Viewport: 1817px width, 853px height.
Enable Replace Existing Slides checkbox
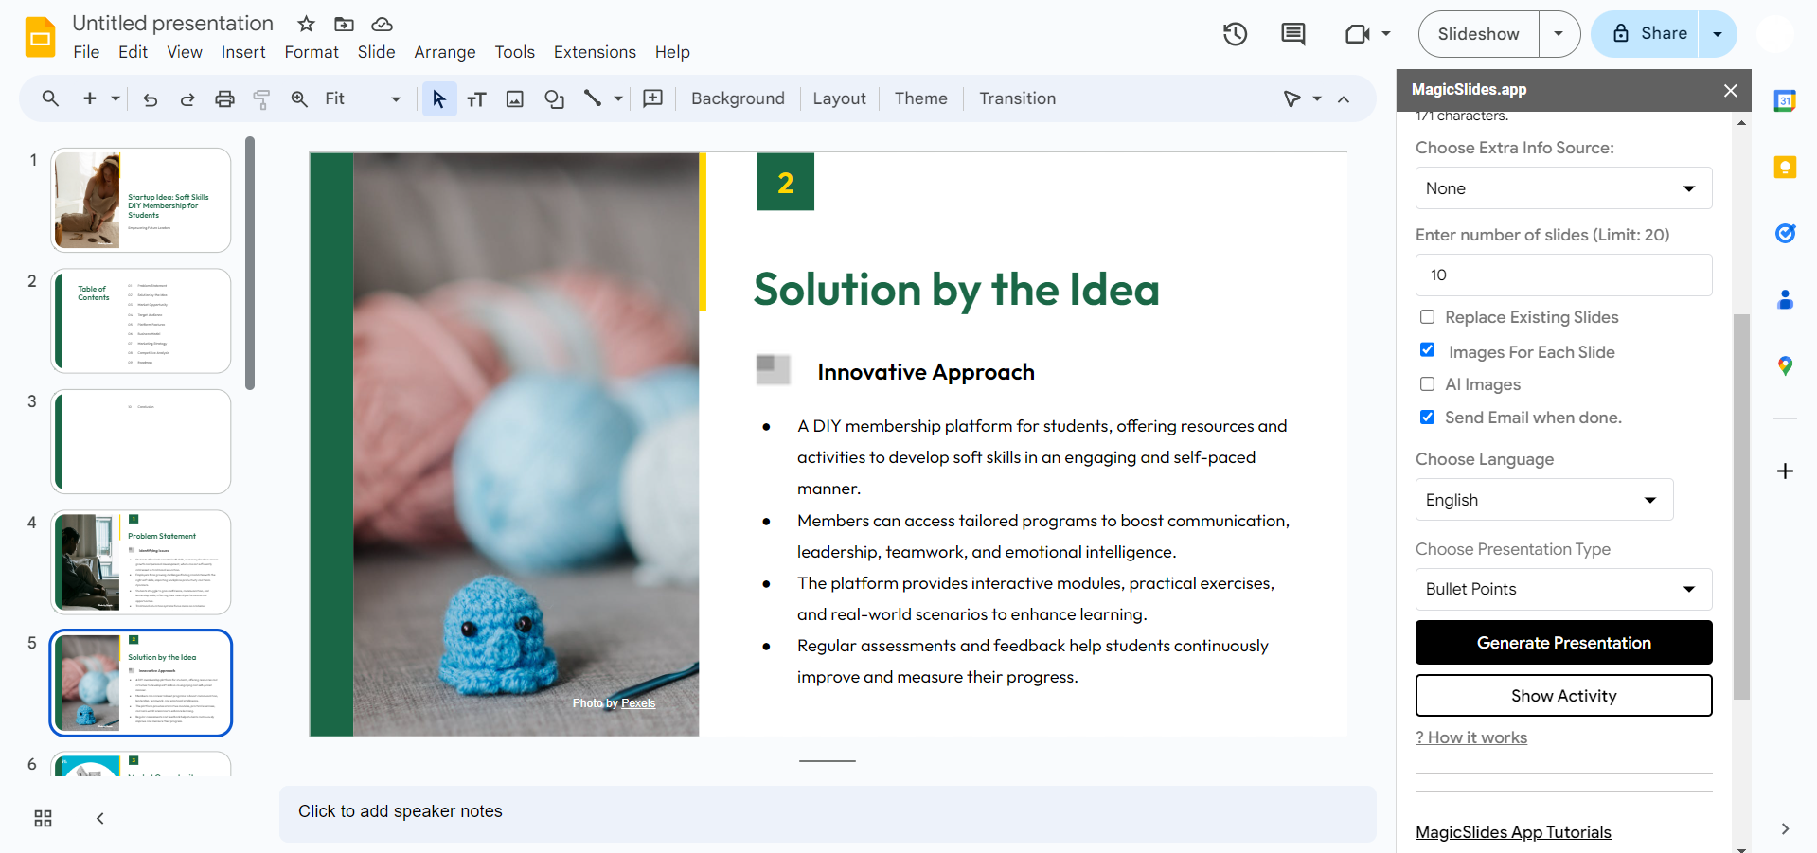click(x=1427, y=317)
